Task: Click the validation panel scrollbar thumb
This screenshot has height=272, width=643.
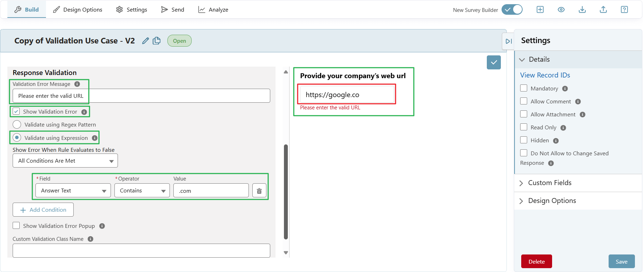Action: point(286,192)
